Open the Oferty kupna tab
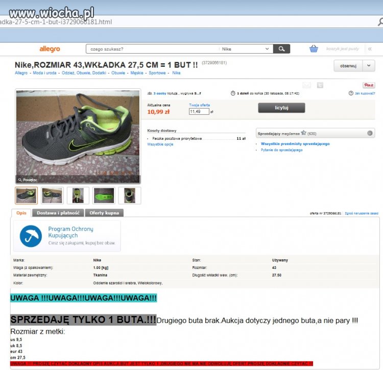The height and width of the screenshot is (370, 383). pos(104,213)
